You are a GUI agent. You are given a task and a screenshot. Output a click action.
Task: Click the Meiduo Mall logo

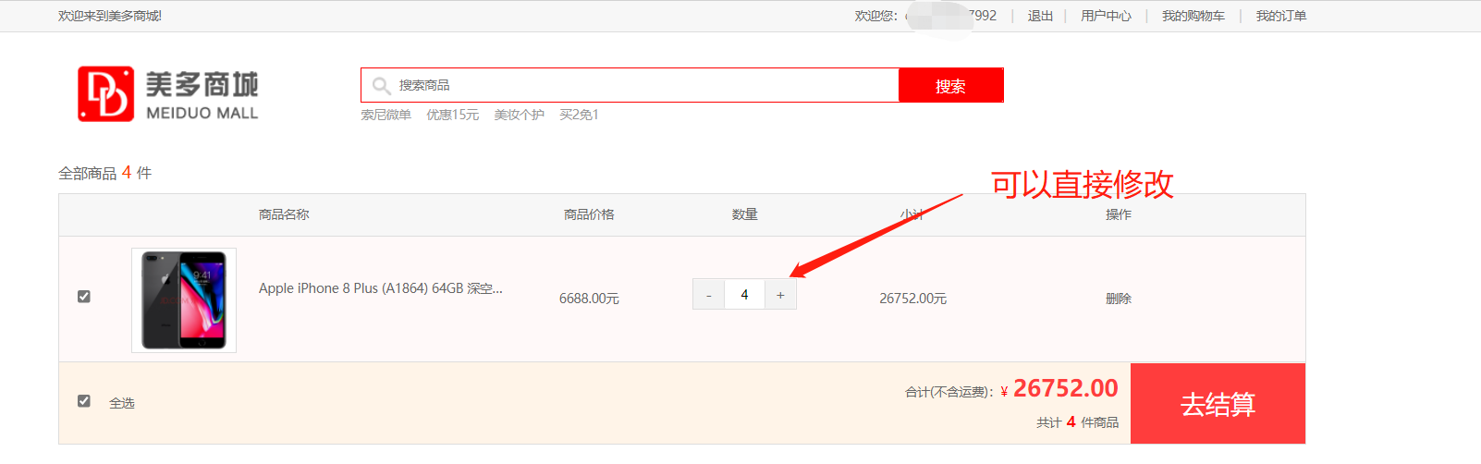(167, 94)
